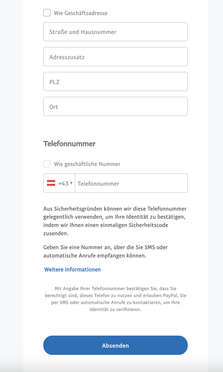Click the "Mit Angabe Ihrer Telefonnummer" disclaimer
Image resolution: width=223 pixels, height=372 pixels.
[x=115, y=299]
